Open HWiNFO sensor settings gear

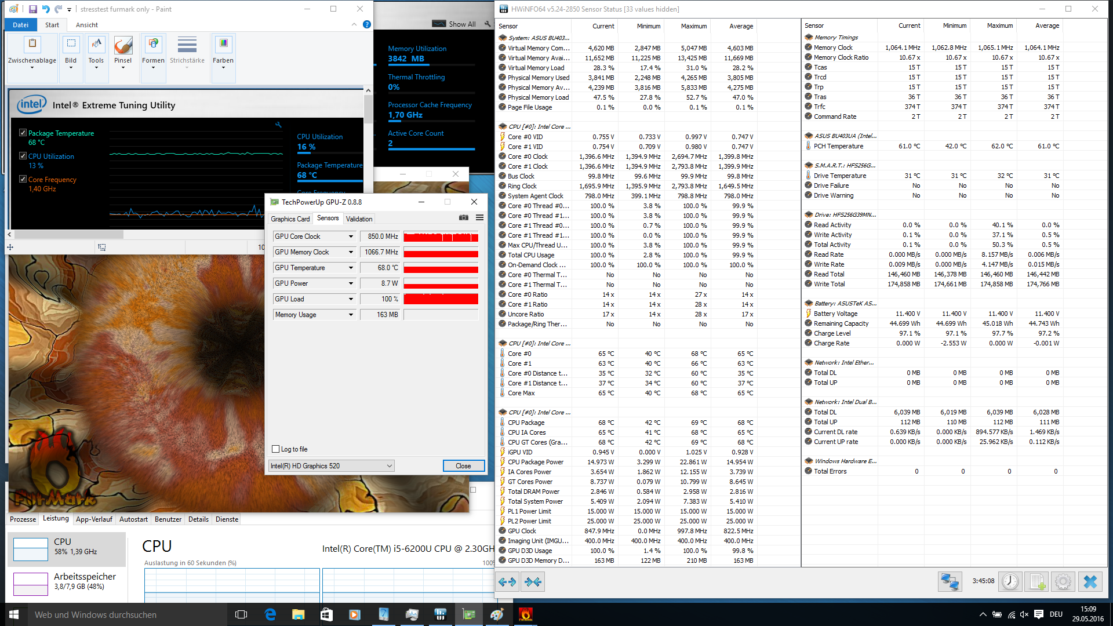1063,581
